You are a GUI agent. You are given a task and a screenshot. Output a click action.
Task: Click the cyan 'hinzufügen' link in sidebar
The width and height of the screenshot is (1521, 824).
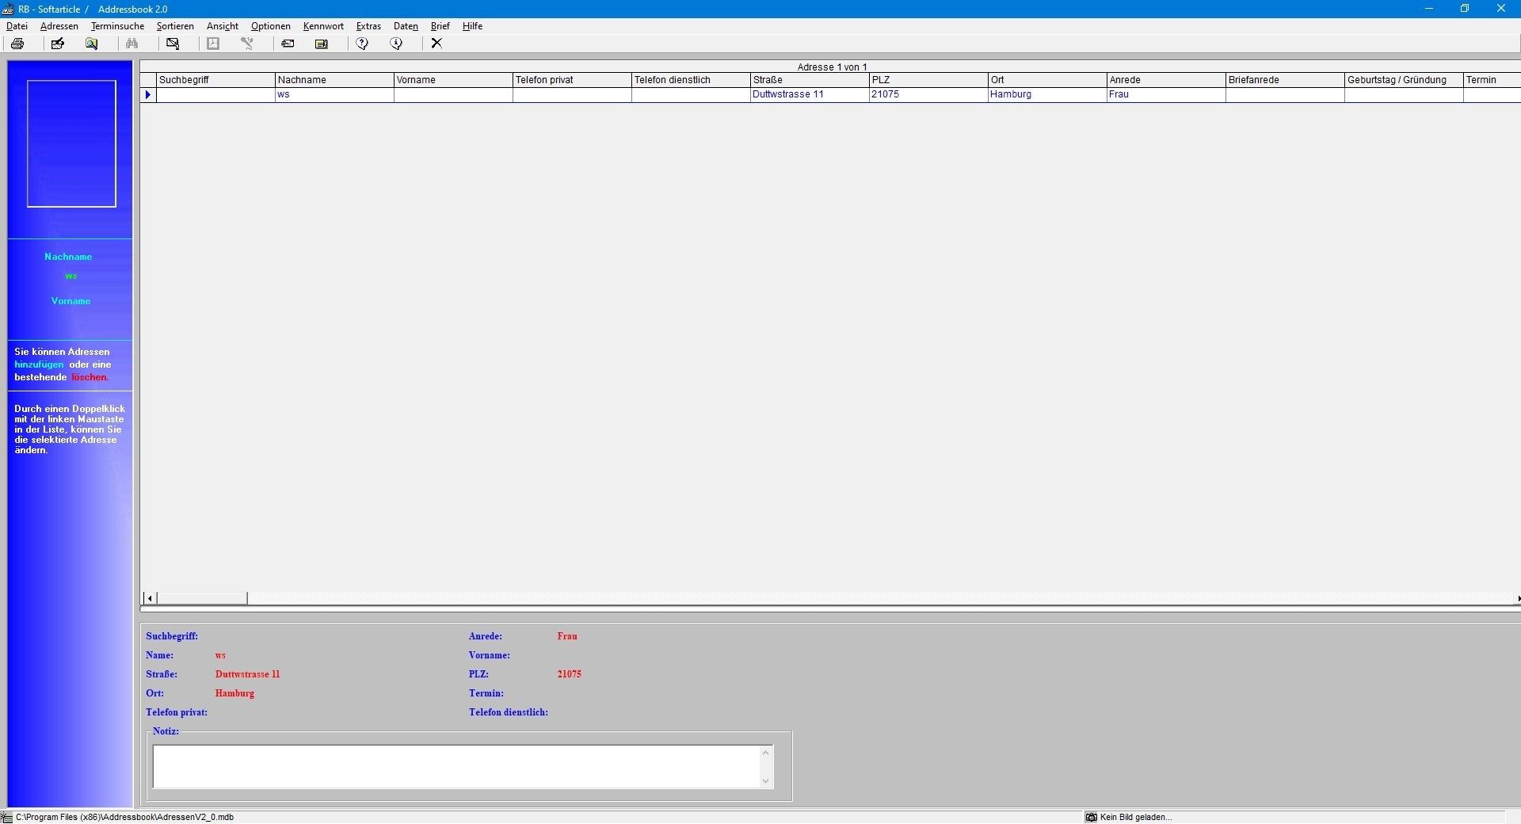point(39,364)
